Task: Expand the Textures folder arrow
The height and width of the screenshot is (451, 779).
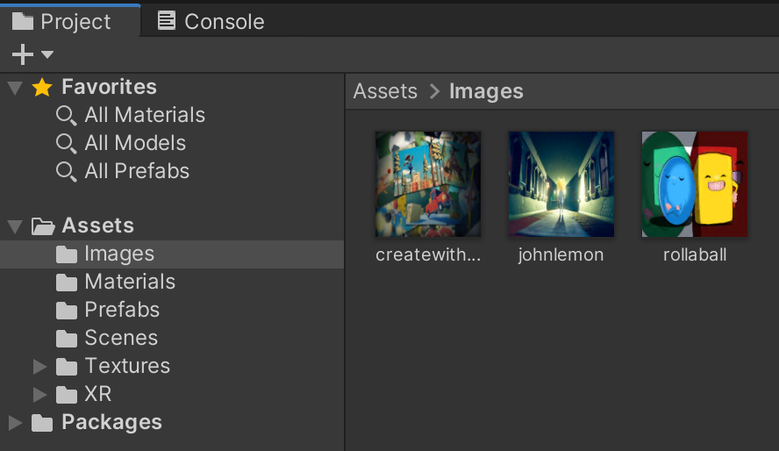Action: [39, 366]
